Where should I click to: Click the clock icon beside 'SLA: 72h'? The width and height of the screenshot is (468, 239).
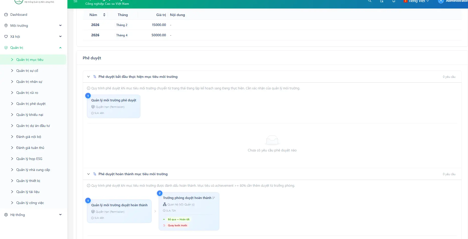tap(164, 211)
